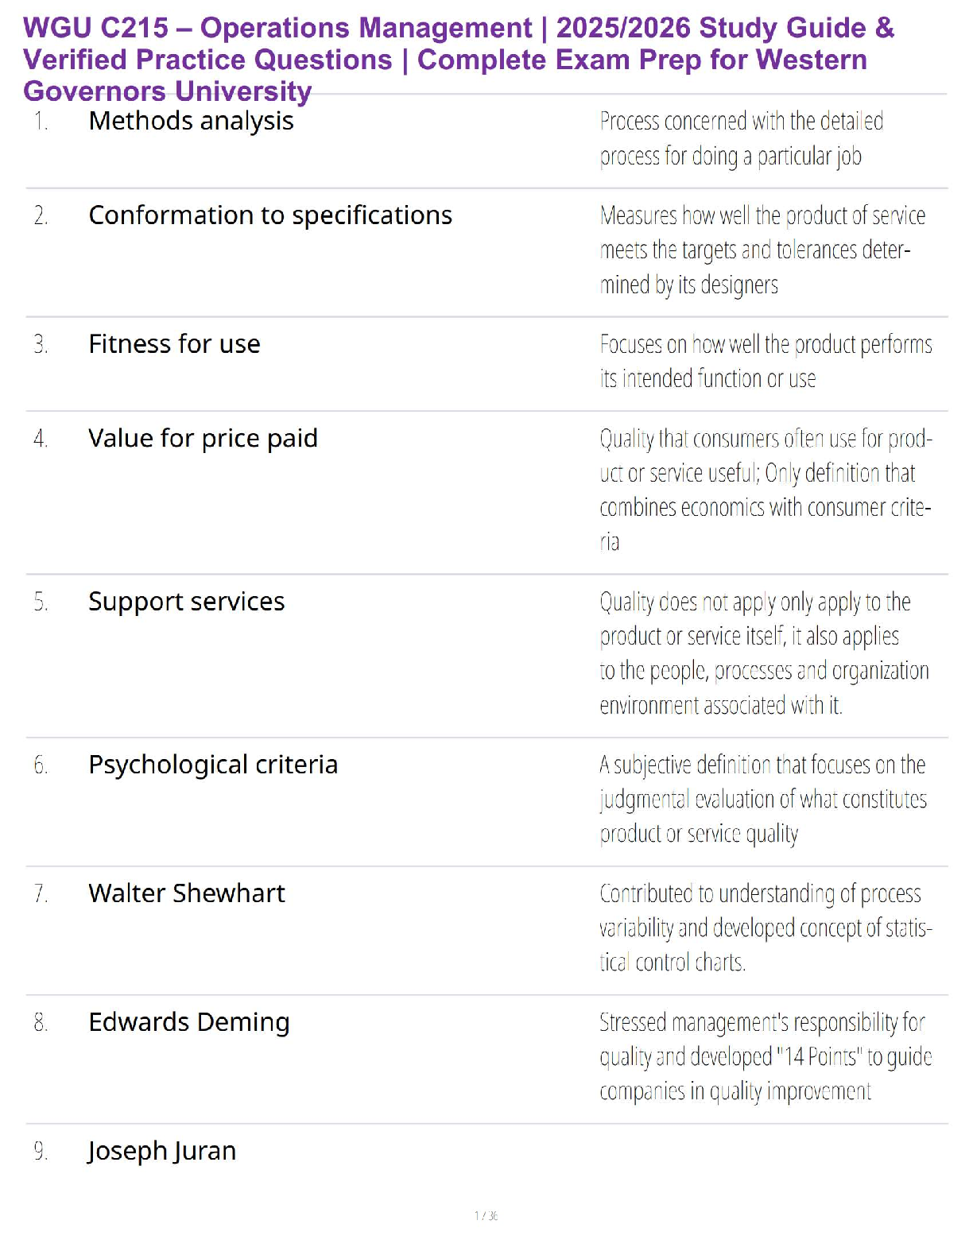Click the definition starting 'Focuses on how well'
Screen dimensions: 973x1259
[x=765, y=361]
